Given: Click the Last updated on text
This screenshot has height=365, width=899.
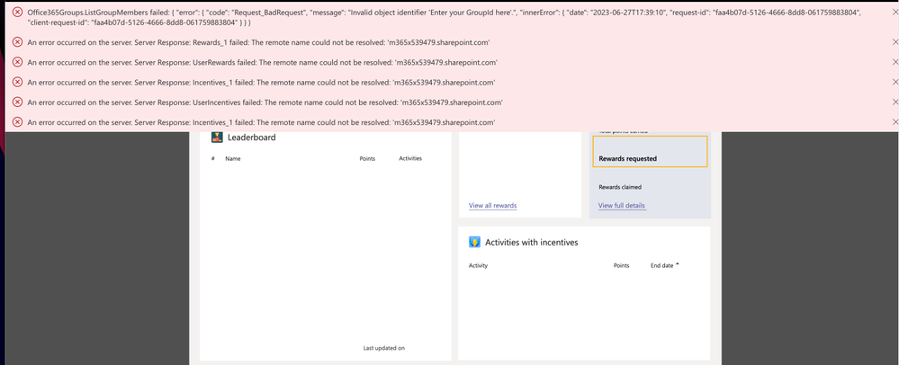Looking at the screenshot, I should tap(384, 348).
